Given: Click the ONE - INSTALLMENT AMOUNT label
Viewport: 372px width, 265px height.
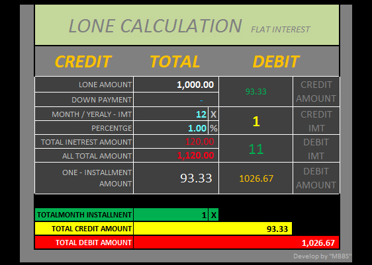Looking at the screenshot, I should point(84,178).
